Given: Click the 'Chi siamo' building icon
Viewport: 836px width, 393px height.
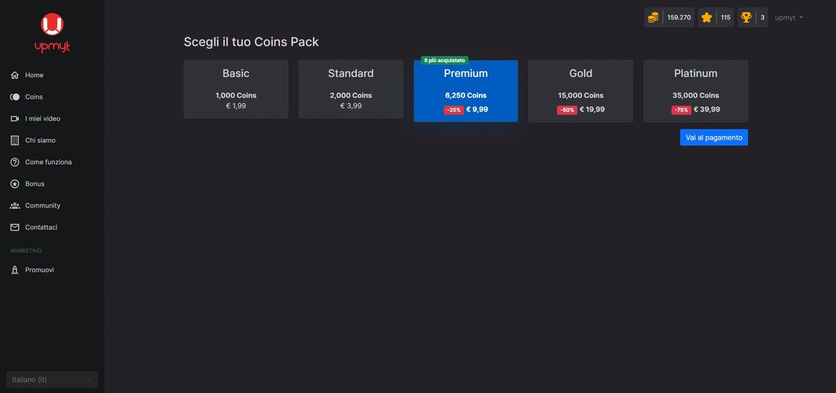Looking at the screenshot, I should [14, 139].
